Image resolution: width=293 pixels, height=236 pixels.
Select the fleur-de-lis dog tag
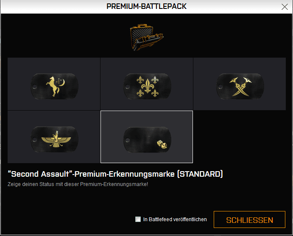point(147,84)
